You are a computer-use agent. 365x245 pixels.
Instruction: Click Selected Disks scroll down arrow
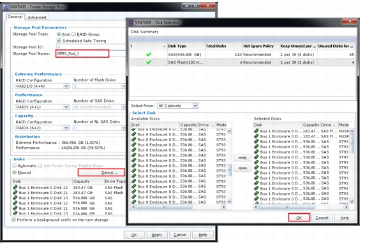(x=352, y=202)
